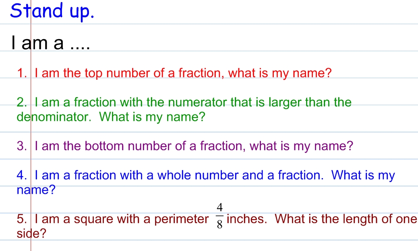The width and height of the screenshot is (418, 251).
Task: Click the green "denominator. What is my name?" line
Action: click(111, 117)
